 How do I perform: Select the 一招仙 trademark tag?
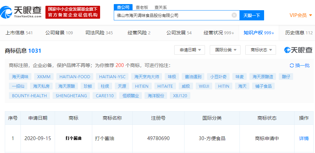(18, 86)
